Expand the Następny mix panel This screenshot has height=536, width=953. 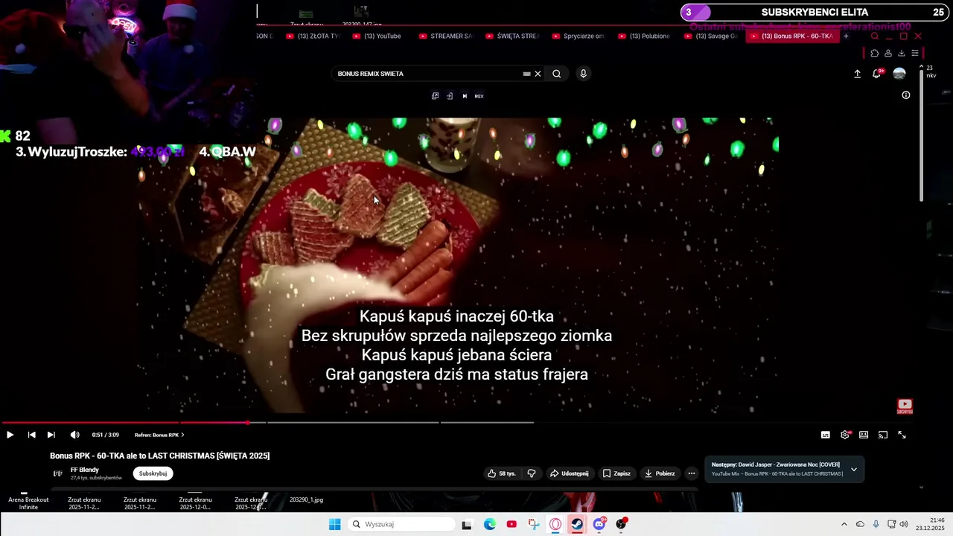pyautogui.click(x=854, y=469)
